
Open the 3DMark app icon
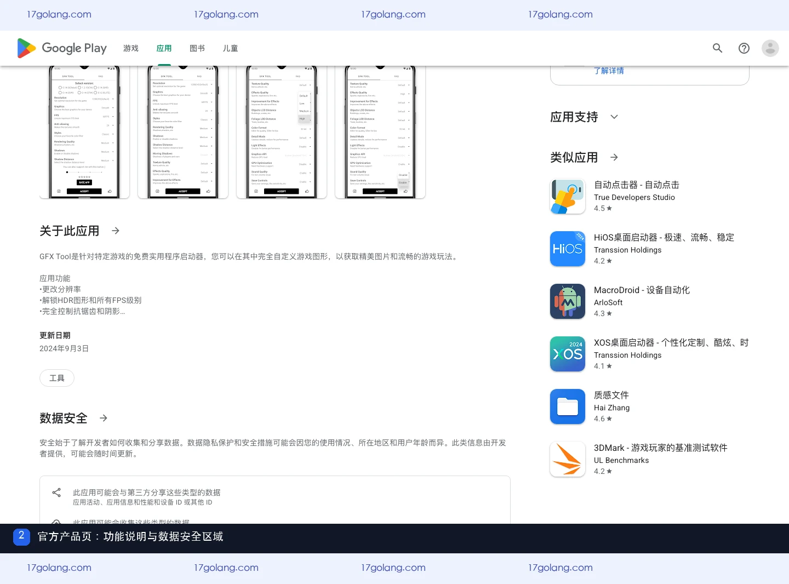568,459
